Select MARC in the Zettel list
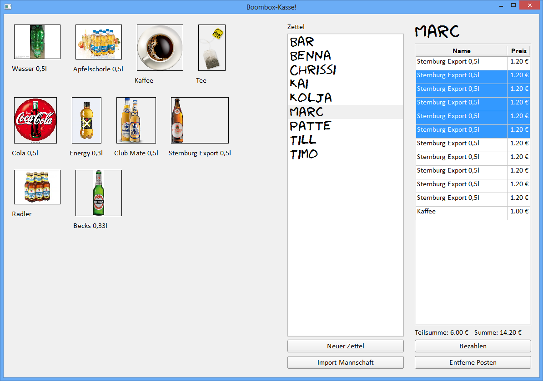 point(345,112)
